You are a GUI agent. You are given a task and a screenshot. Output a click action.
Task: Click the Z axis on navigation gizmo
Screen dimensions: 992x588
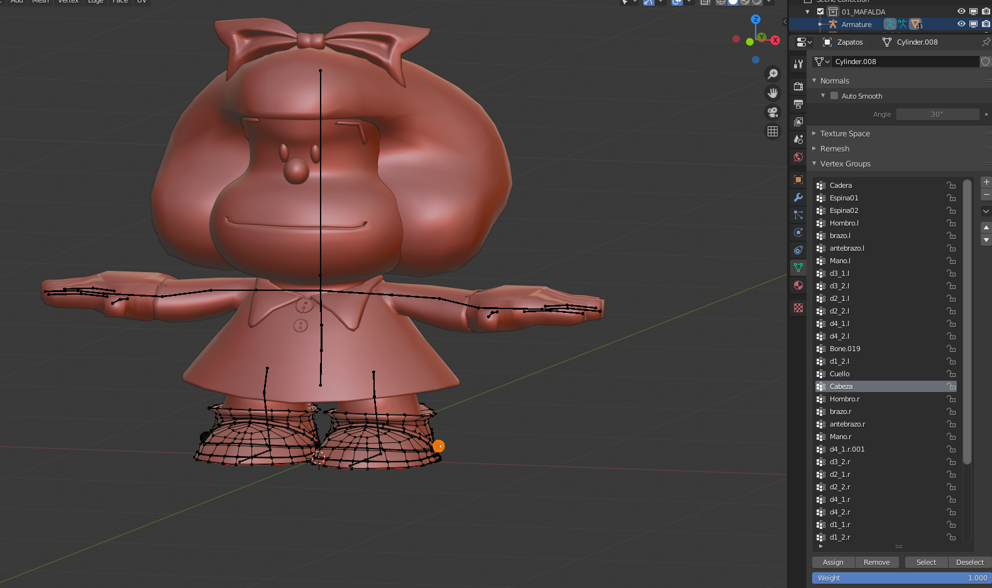pyautogui.click(x=756, y=19)
